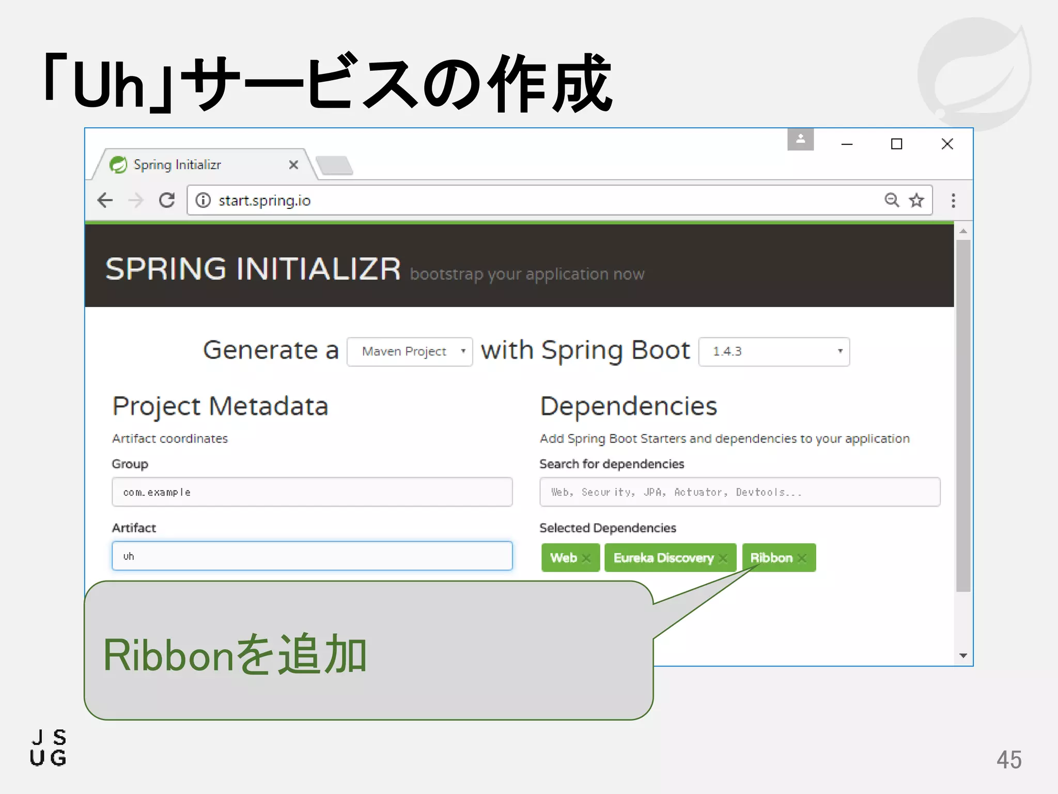Click the page scrollbar down arrow

click(x=963, y=655)
